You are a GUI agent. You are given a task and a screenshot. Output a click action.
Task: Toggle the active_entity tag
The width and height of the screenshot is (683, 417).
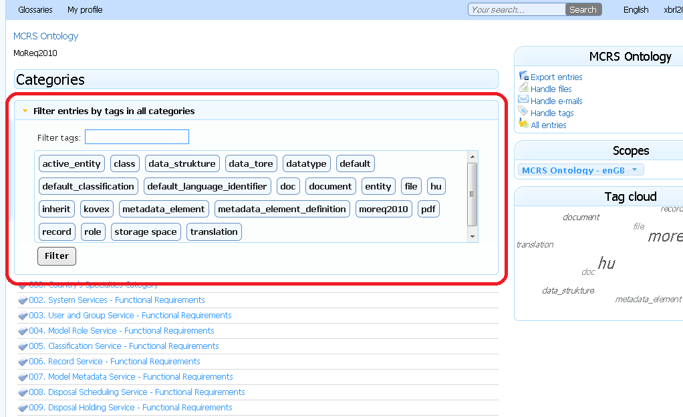coord(72,163)
